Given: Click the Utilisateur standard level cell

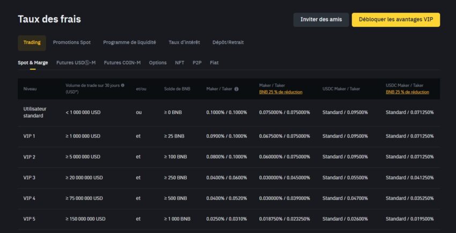Looking at the screenshot, I should [35, 112].
